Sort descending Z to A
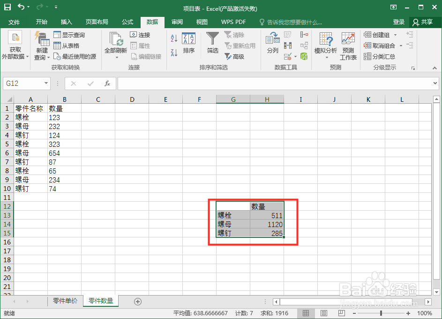Viewport: 442px width, 319px height. [174, 53]
